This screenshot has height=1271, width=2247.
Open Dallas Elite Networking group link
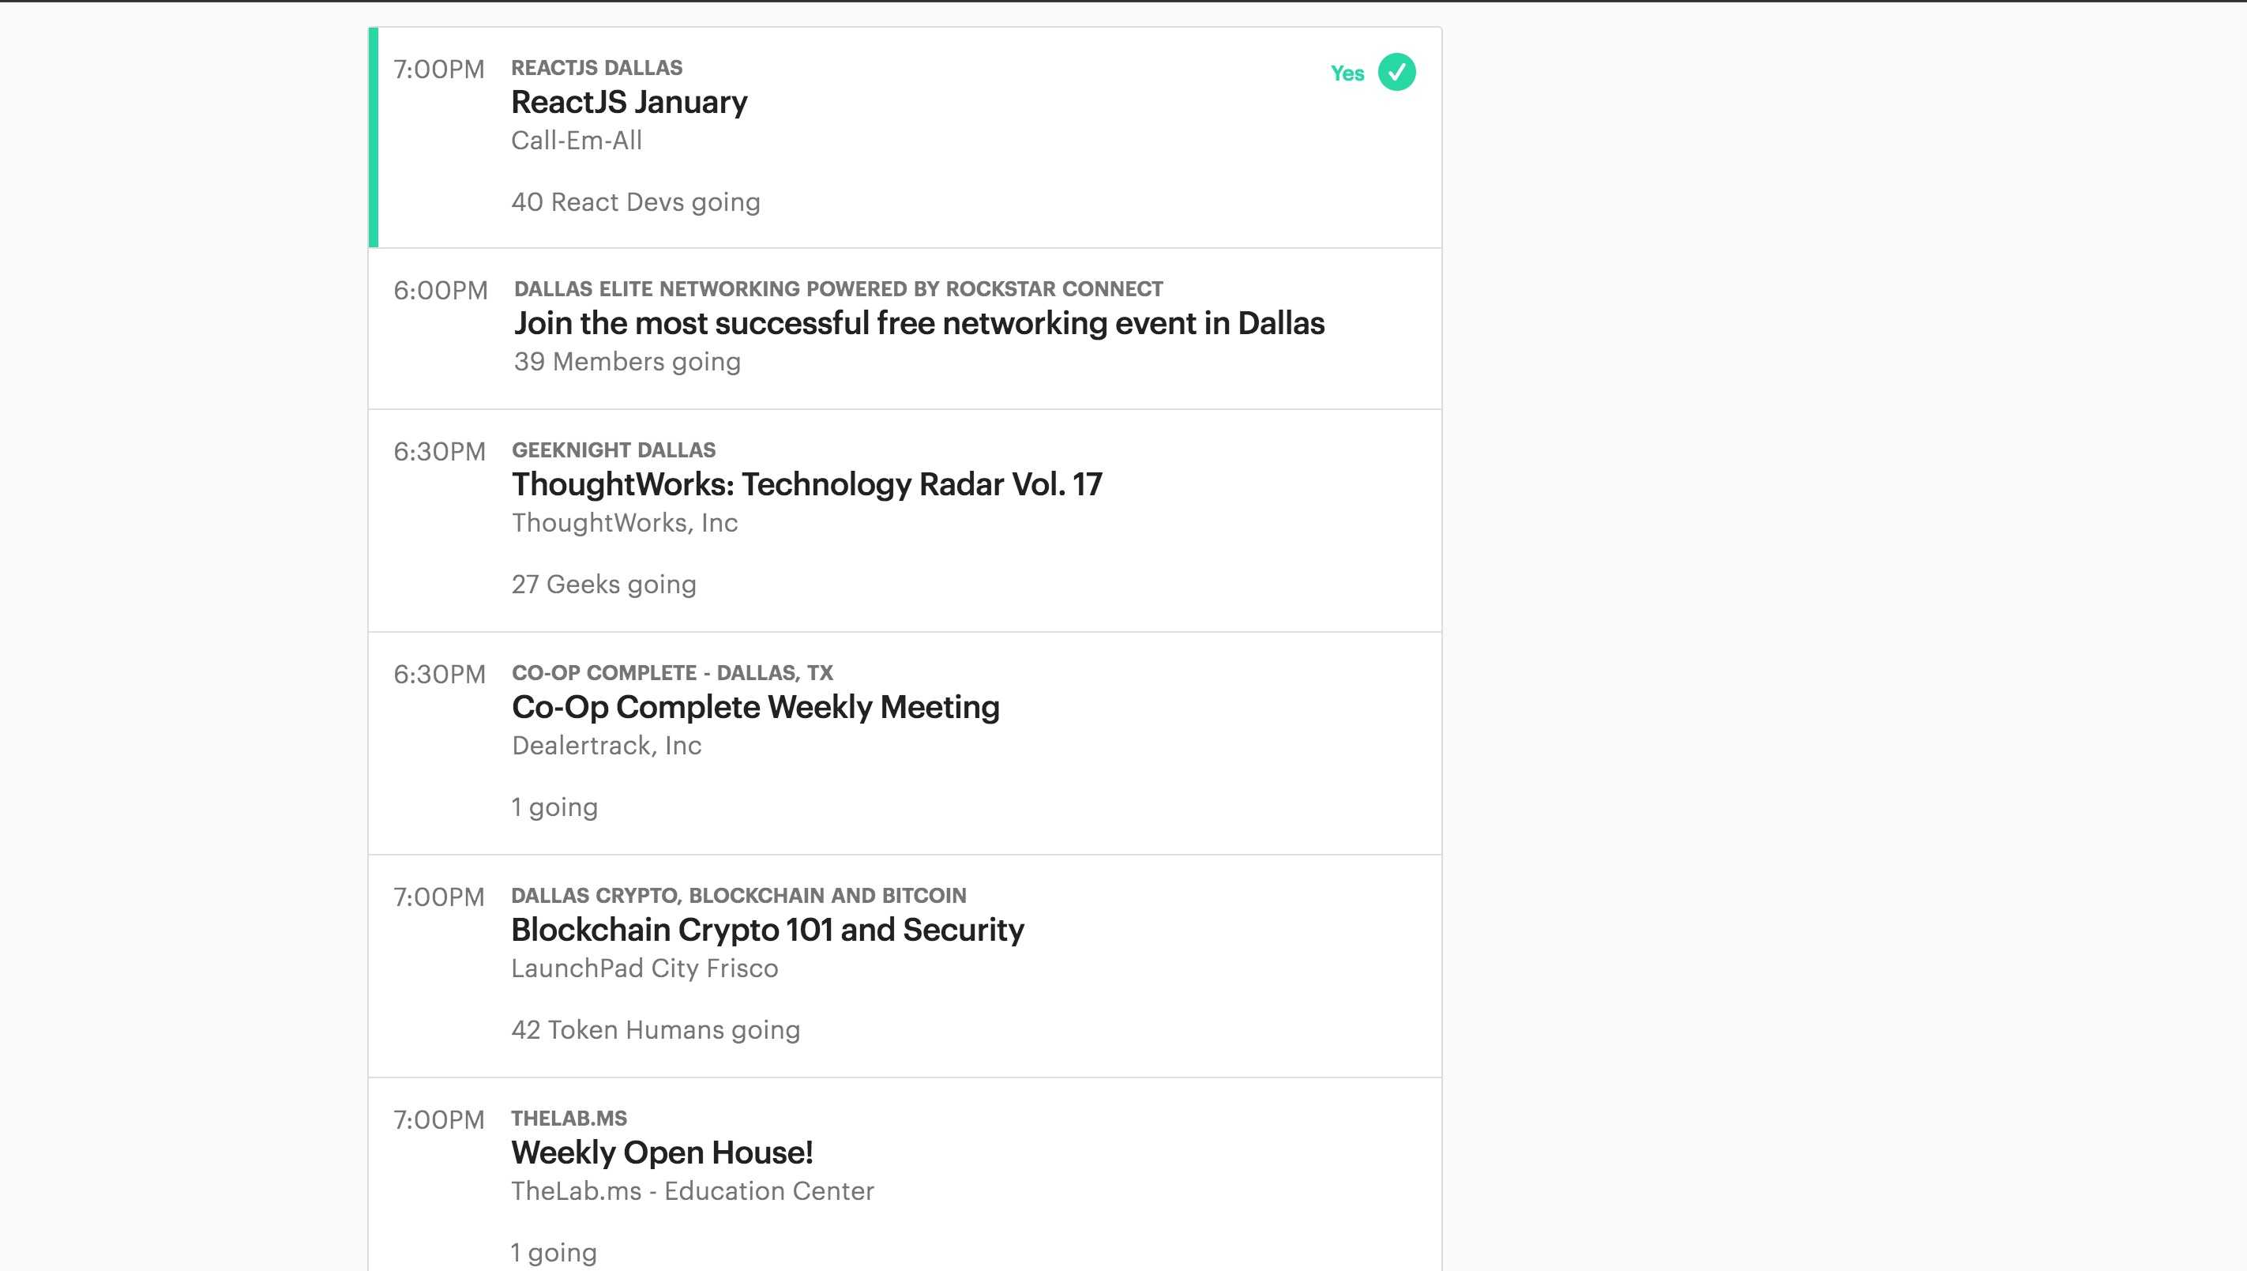coord(838,289)
